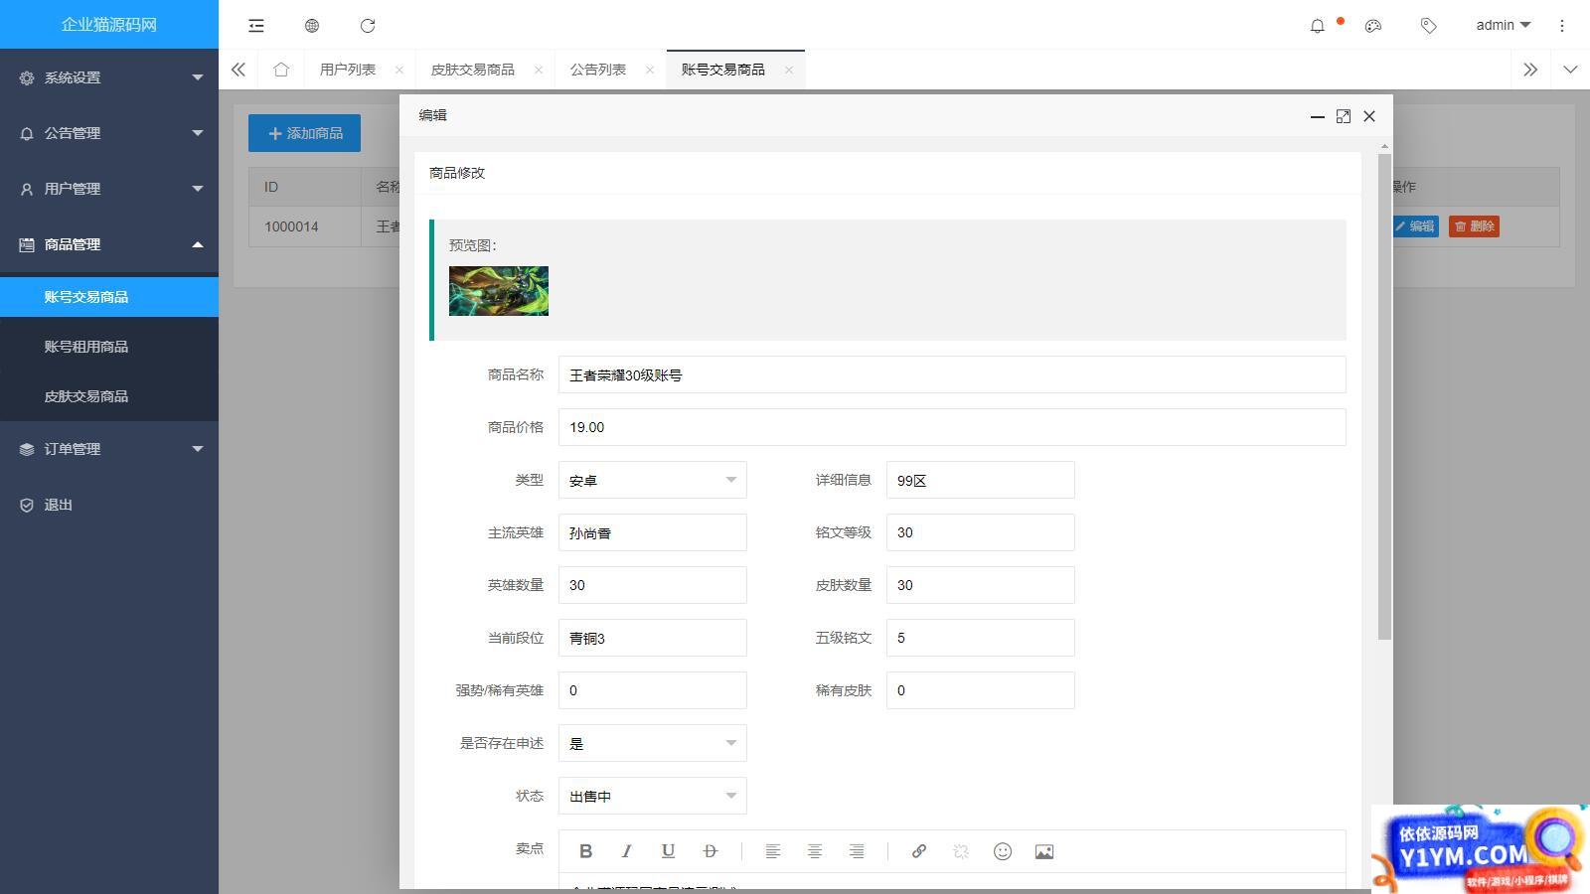Focus the 主流英雄 field with 孙尚香
The image size is (1590, 894).
pos(653,532)
